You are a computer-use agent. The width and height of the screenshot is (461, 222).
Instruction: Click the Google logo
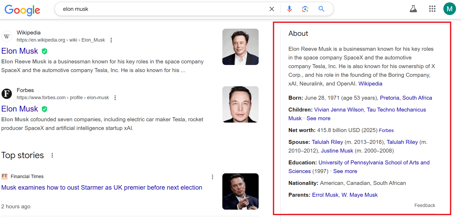(x=22, y=10)
